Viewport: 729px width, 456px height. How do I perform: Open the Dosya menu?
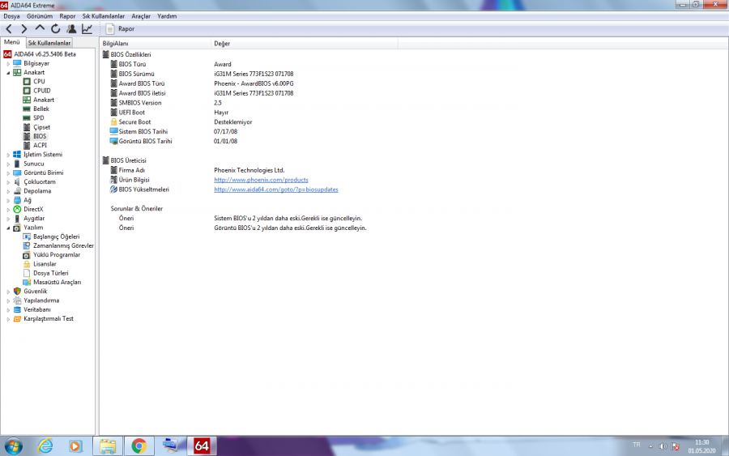pos(11,16)
